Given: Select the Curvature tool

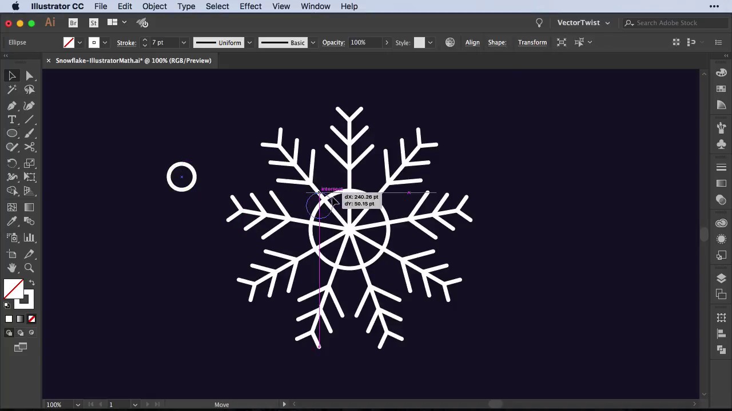Looking at the screenshot, I should click(x=29, y=106).
